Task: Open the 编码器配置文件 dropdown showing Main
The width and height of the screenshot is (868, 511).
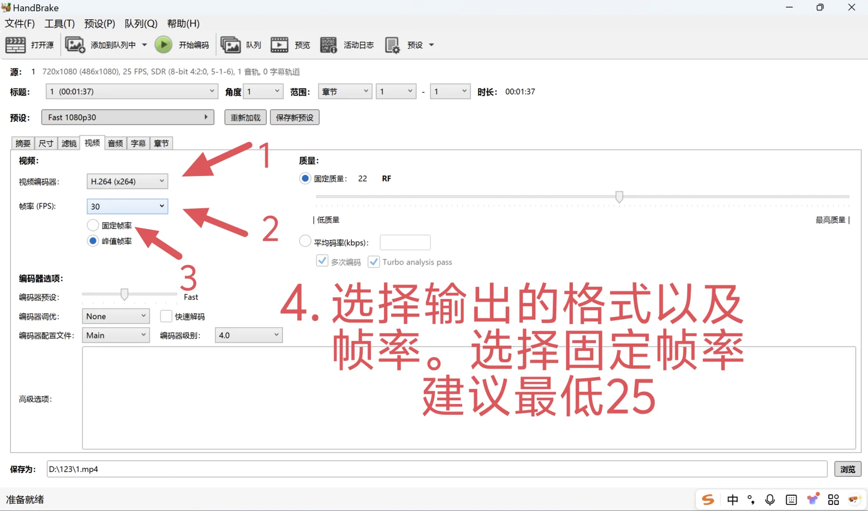Action: [116, 335]
